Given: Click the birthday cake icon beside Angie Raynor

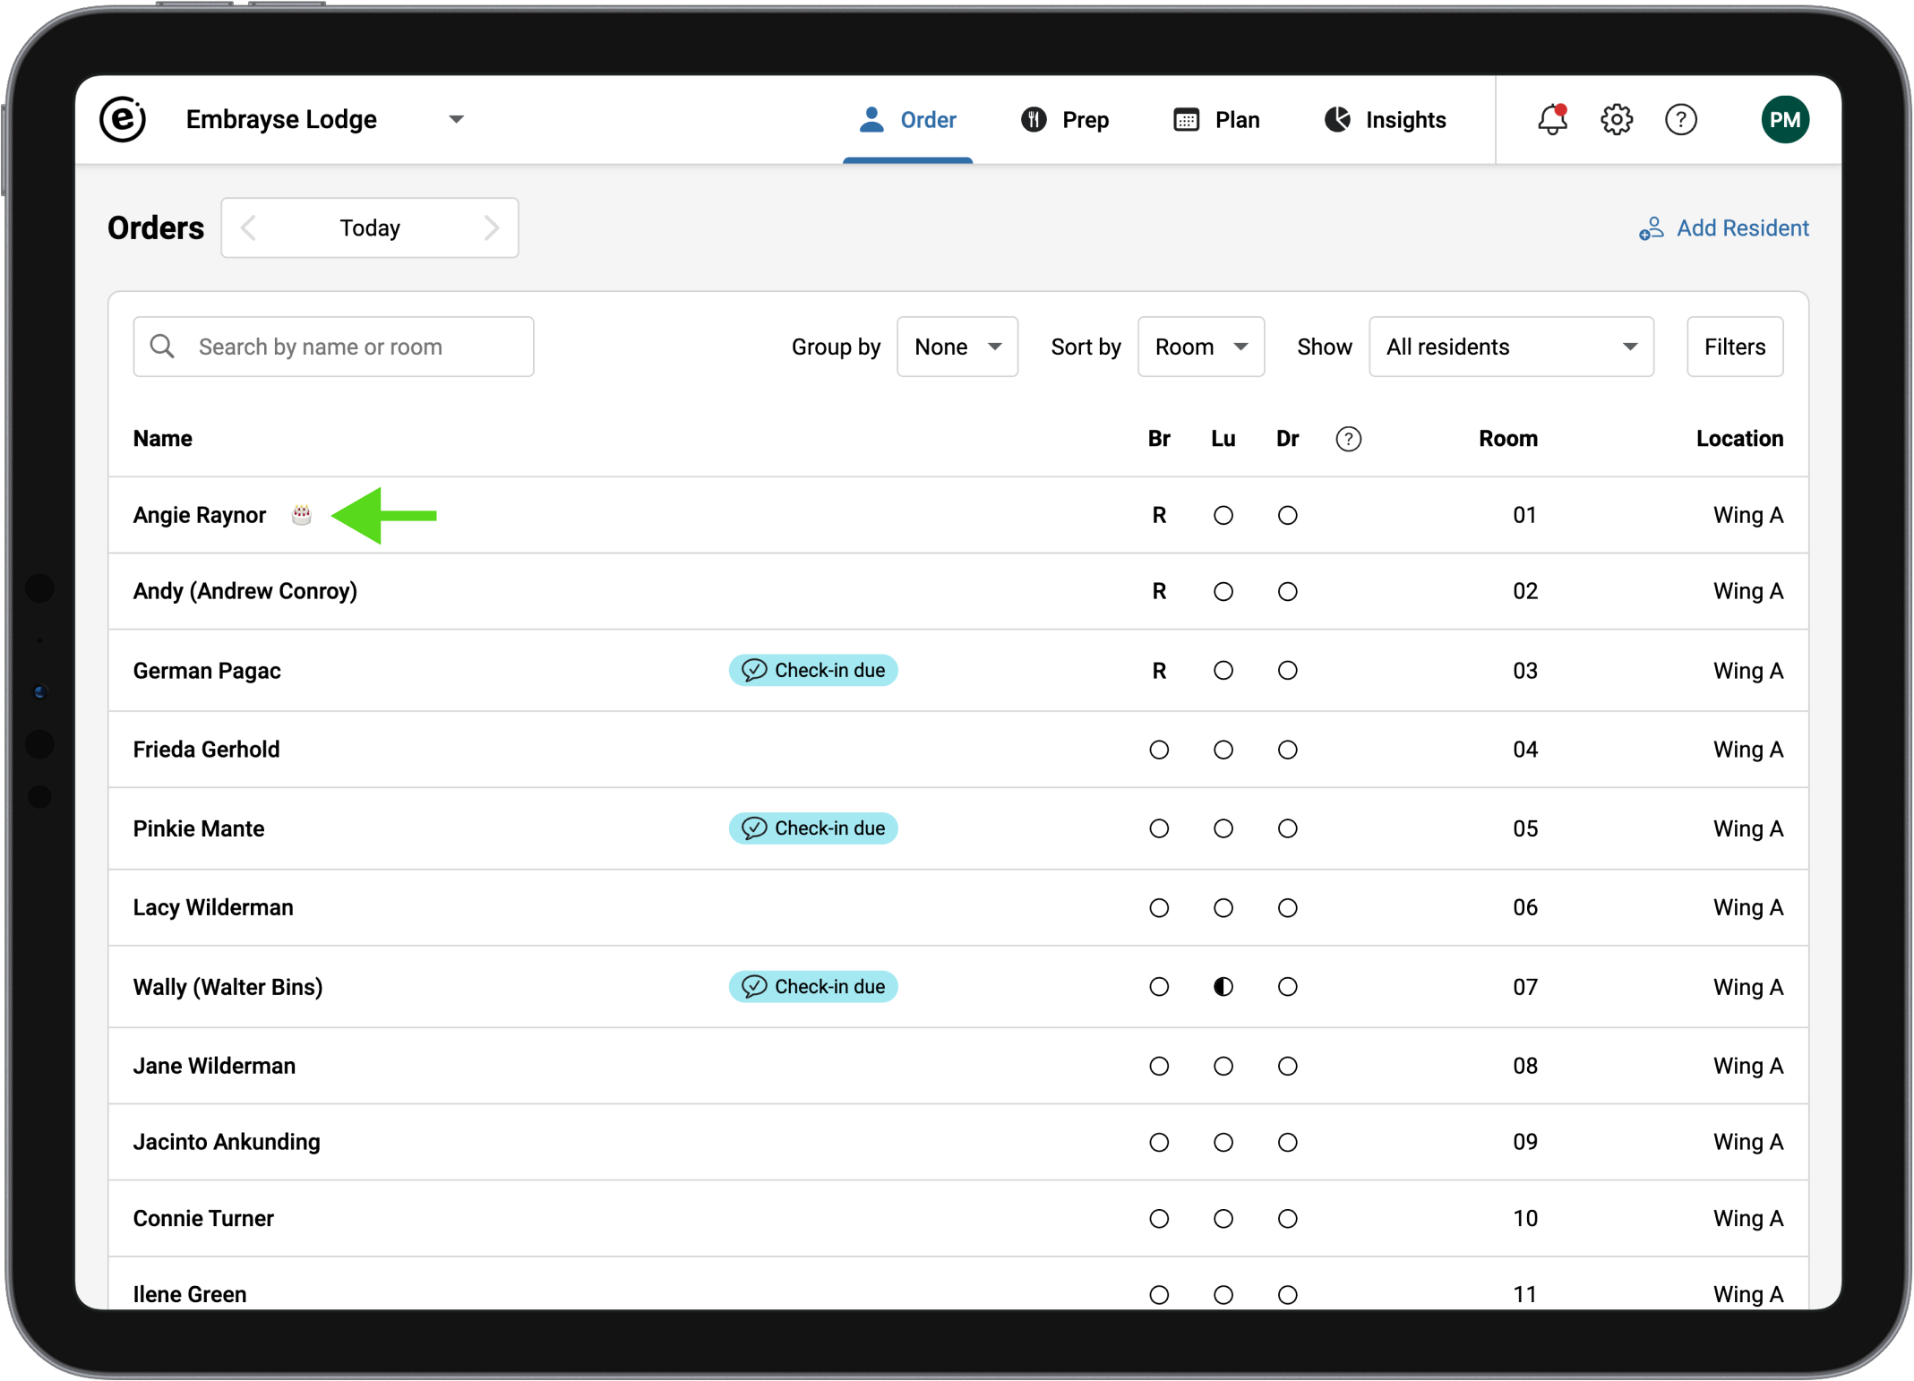Looking at the screenshot, I should pos(302,514).
